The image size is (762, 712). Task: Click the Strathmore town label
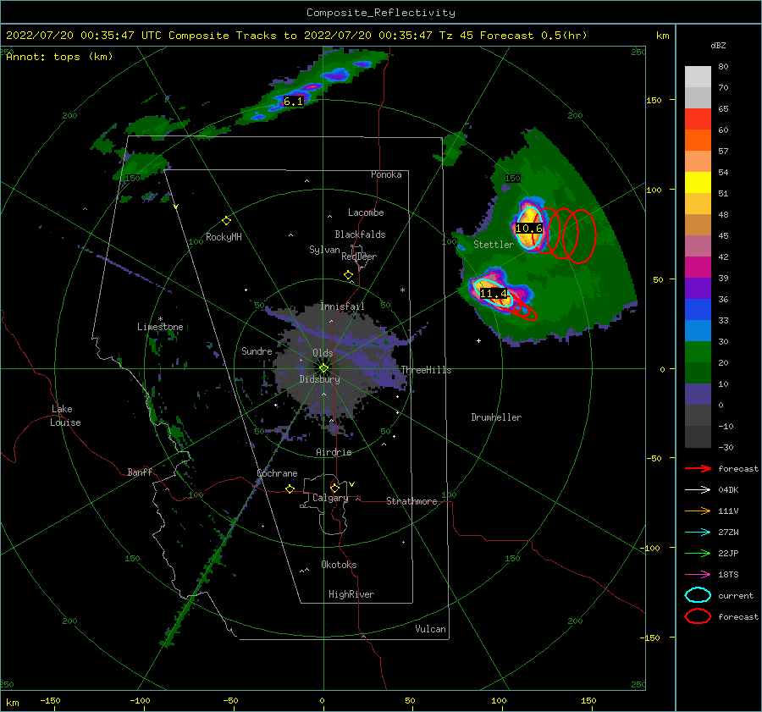coord(411,501)
